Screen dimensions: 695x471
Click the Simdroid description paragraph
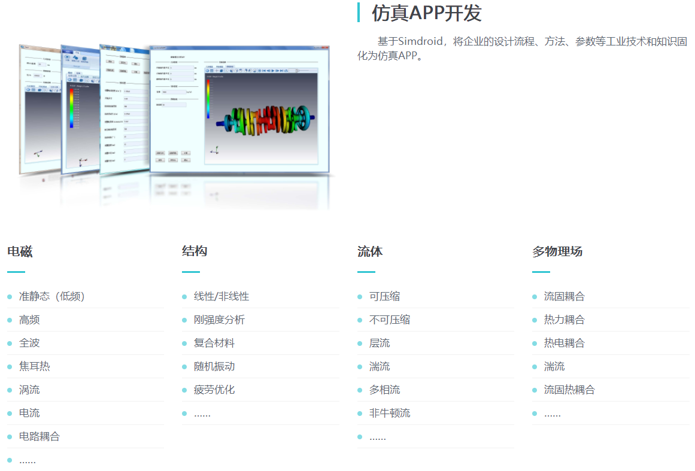pos(522,48)
